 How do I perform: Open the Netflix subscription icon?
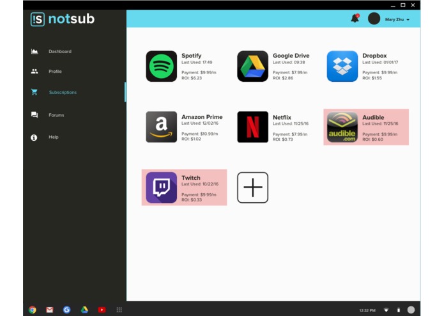click(252, 127)
